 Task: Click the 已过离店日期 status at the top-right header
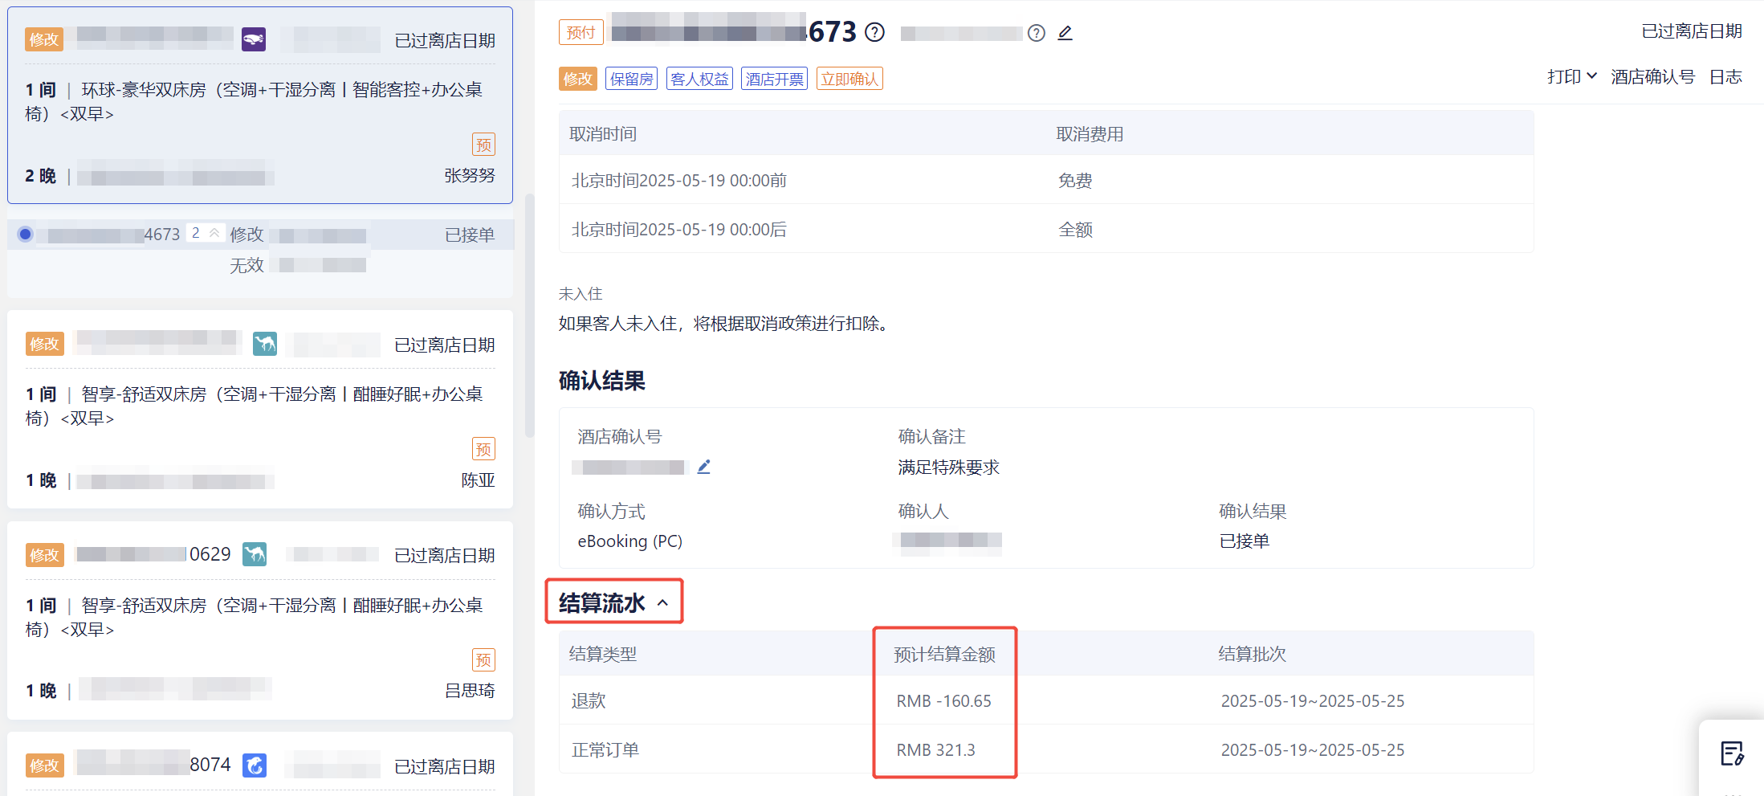(x=1692, y=31)
